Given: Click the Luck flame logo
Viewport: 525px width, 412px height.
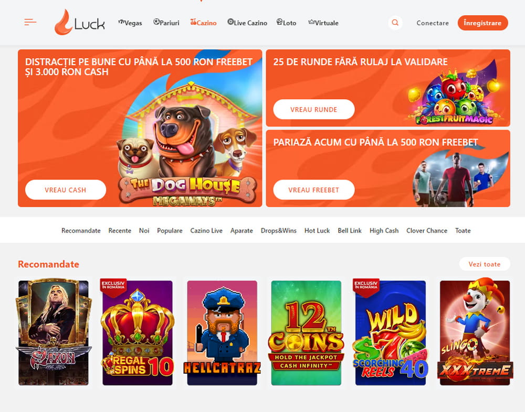Looking at the screenshot, I should (x=80, y=22).
